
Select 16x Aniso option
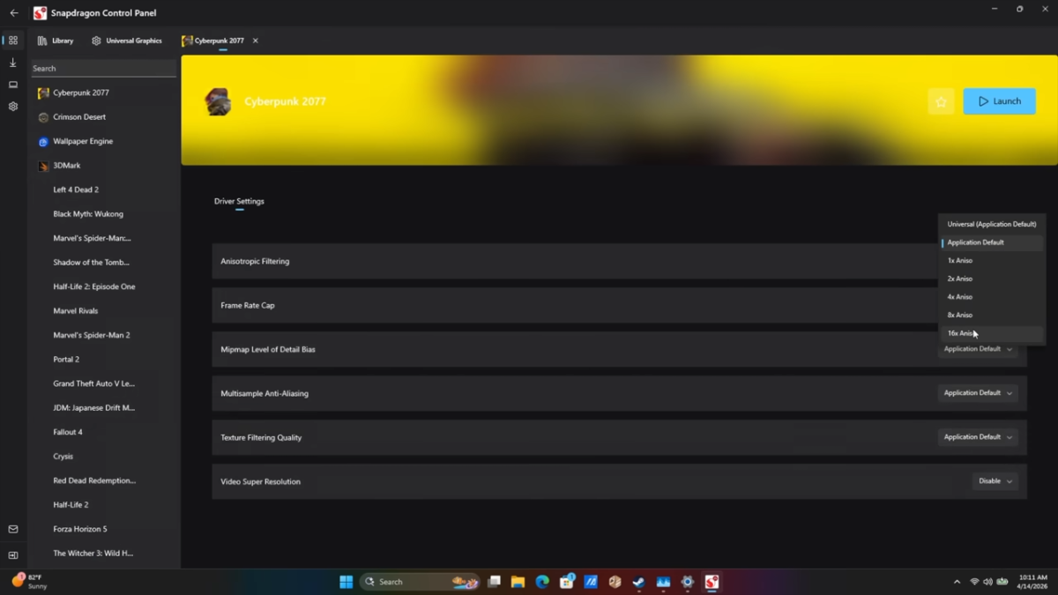pyautogui.click(x=992, y=333)
